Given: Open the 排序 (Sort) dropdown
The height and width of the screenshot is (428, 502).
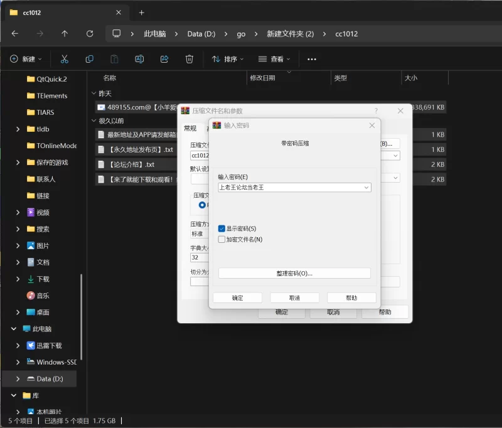Looking at the screenshot, I should (228, 59).
